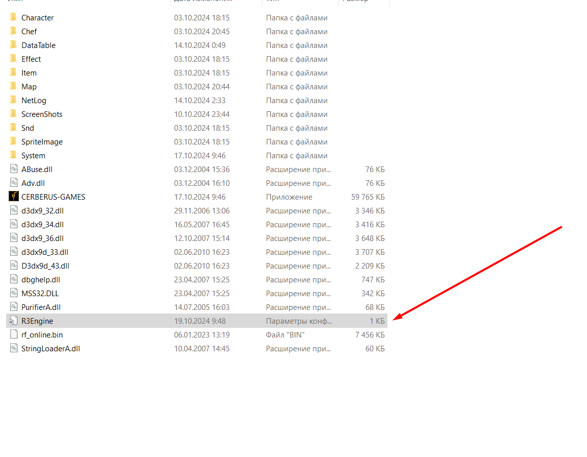Select the DataTable folder name
Viewport: 587px width, 457px height.
click(38, 45)
